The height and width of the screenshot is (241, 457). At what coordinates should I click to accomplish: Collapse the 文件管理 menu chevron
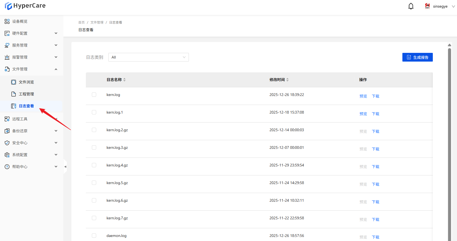pyautogui.click(x=56, y=69)
